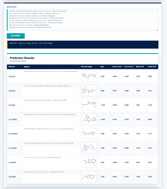Click the Mouse PPB column header
Viewport: 167px width, 189px height.
pos(140,67)
